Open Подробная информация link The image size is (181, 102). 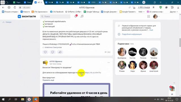132,34
